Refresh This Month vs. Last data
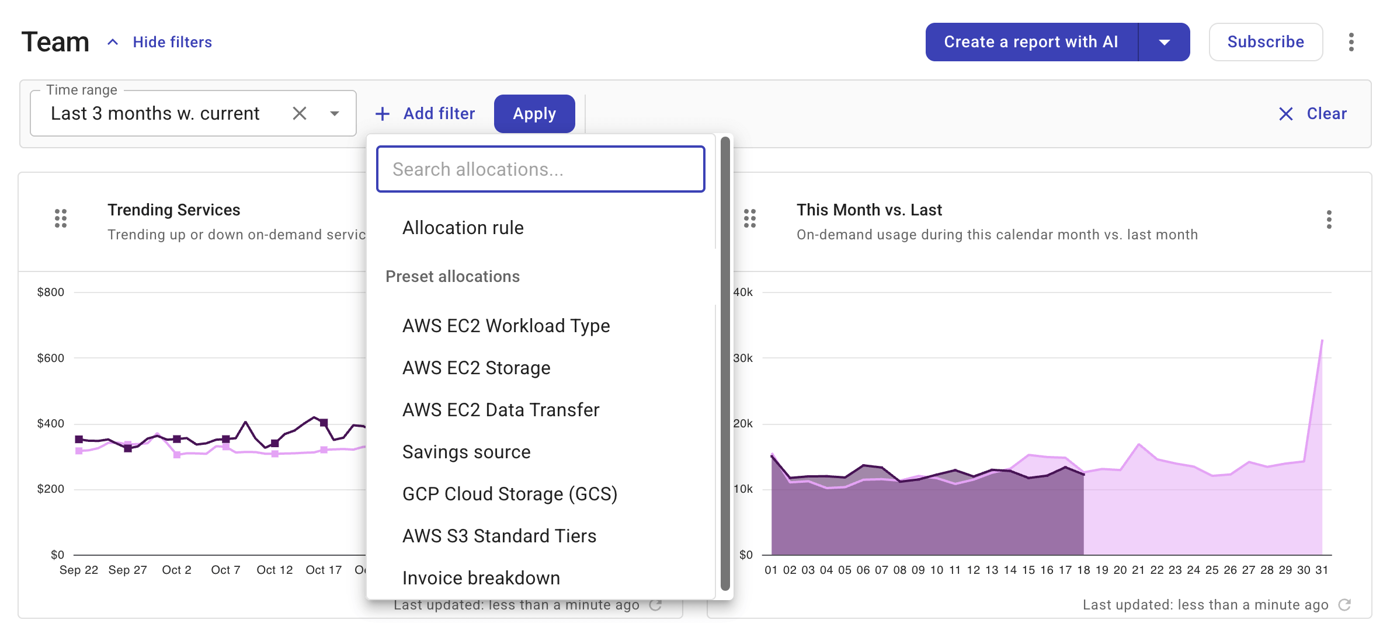The image size is (1397, 634). [x=1346, y=605]
